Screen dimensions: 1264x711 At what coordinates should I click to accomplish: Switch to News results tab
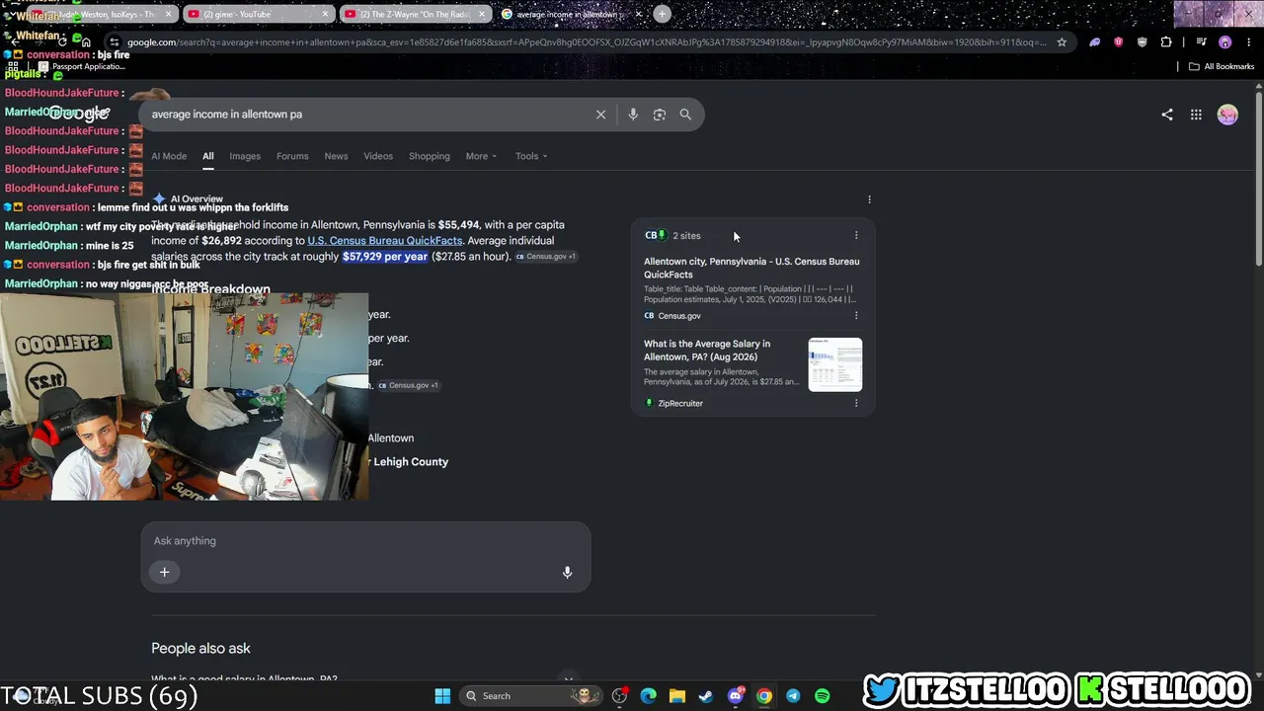point(336,156)
